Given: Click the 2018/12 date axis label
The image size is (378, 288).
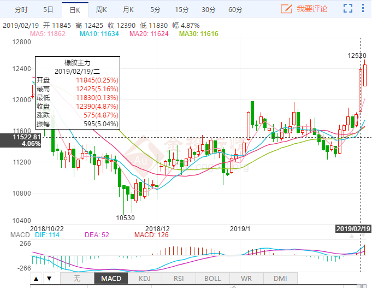Looking at the screenshot, I should coord(157,228).
